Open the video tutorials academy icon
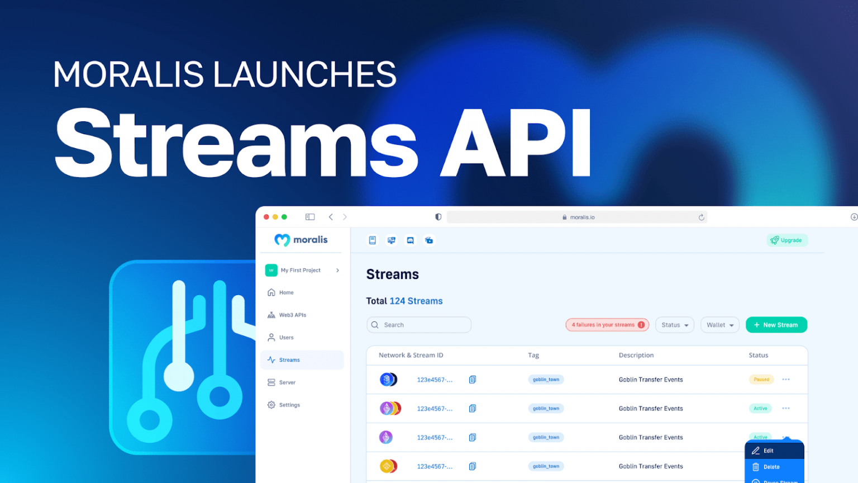 (429, 240)
